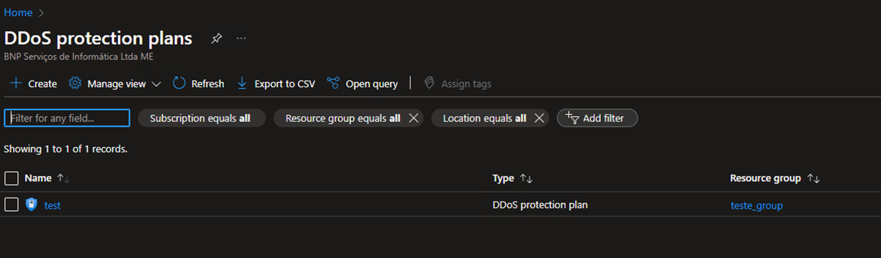The width and height of the screenshot is (881, 258).
Task: Open the ellipsis more options menu
Action: click(241, 38)
